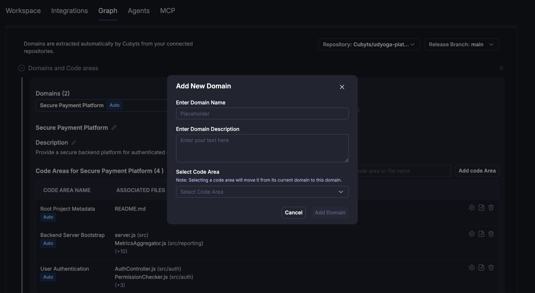Edit the Secure Payment Platform title pencil
This screenshot has height=293, width=535.
point(114,127)
